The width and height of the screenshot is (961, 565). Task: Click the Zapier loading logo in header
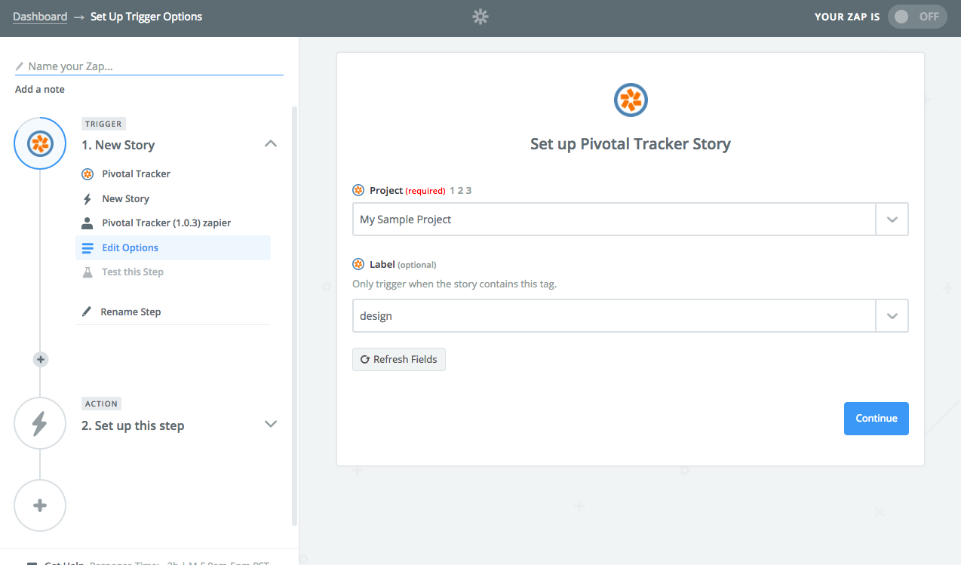click(x=480, y=17)
